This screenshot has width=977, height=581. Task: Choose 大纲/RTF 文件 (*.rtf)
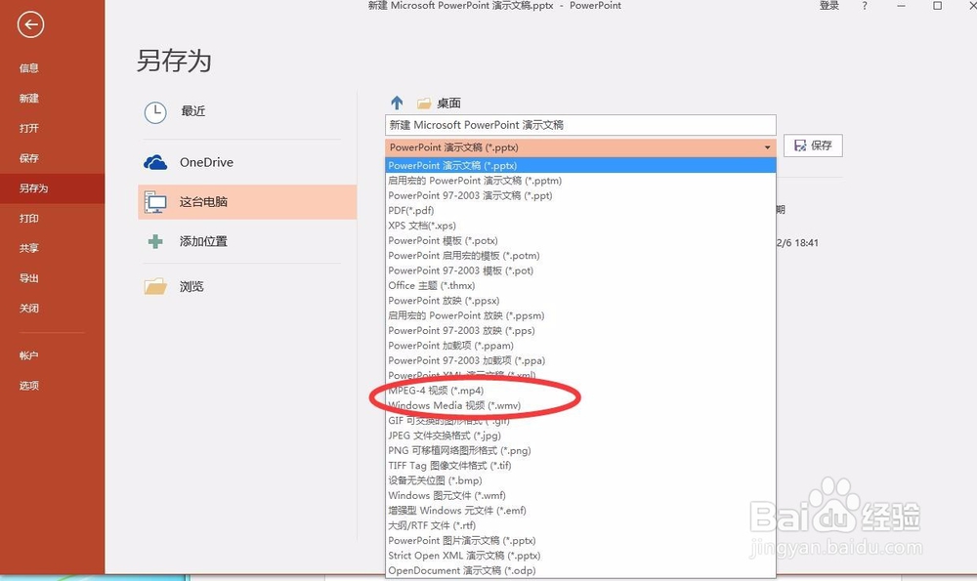[580, 525]
